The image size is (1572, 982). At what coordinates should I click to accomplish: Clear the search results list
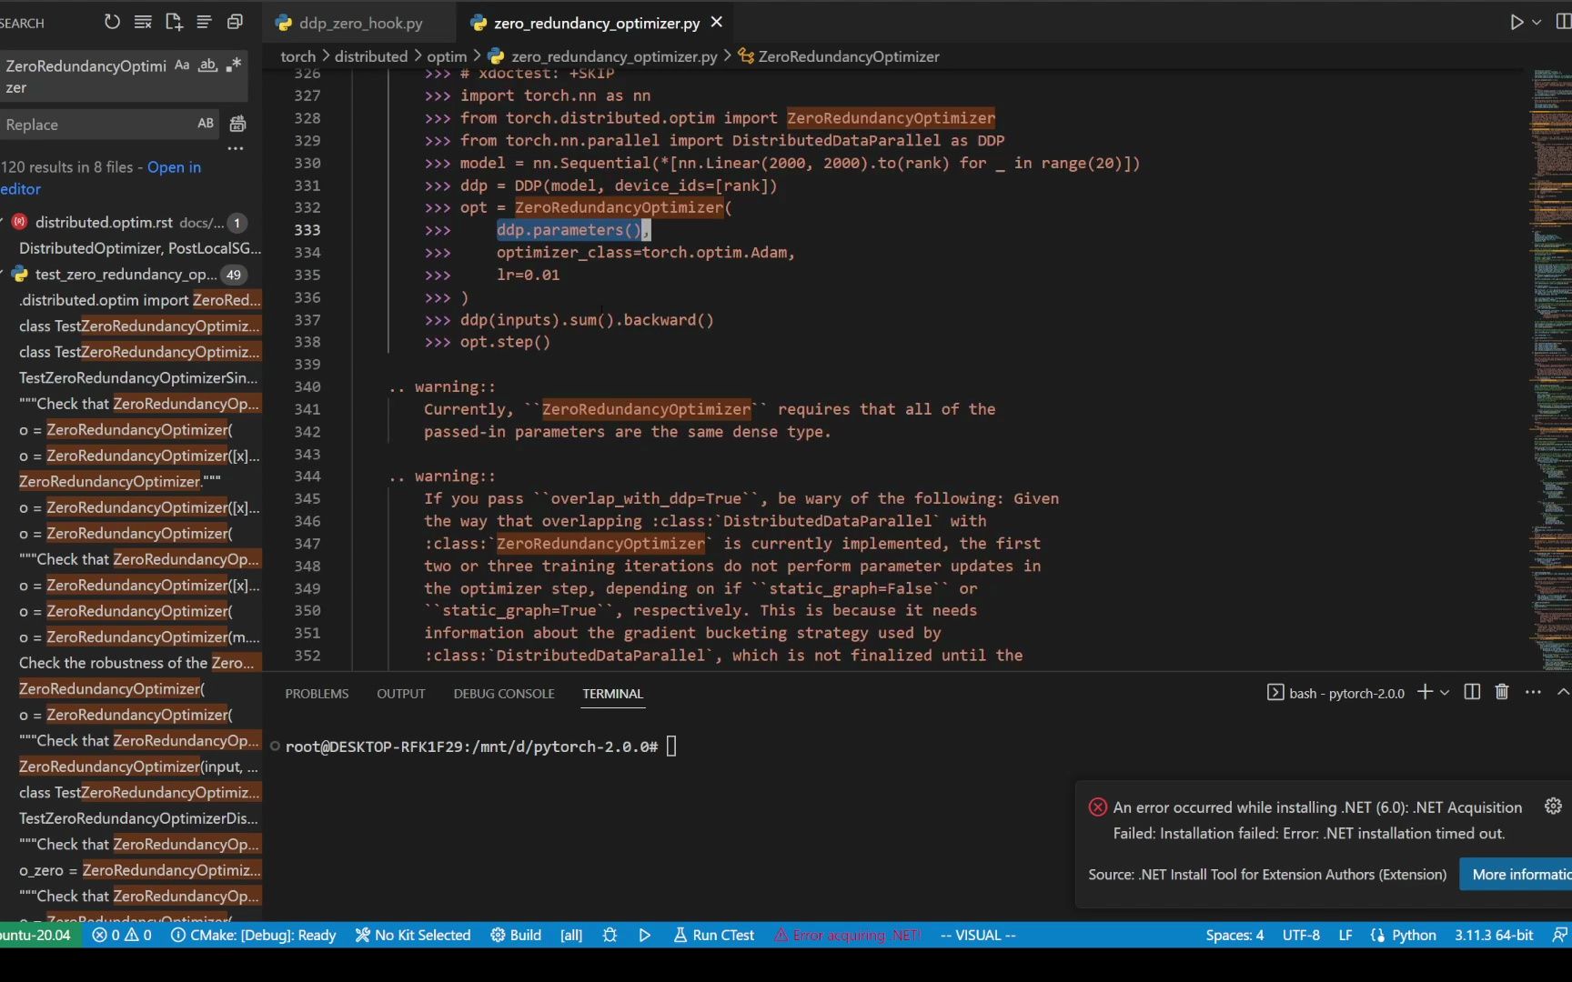(x=143, y=22)
